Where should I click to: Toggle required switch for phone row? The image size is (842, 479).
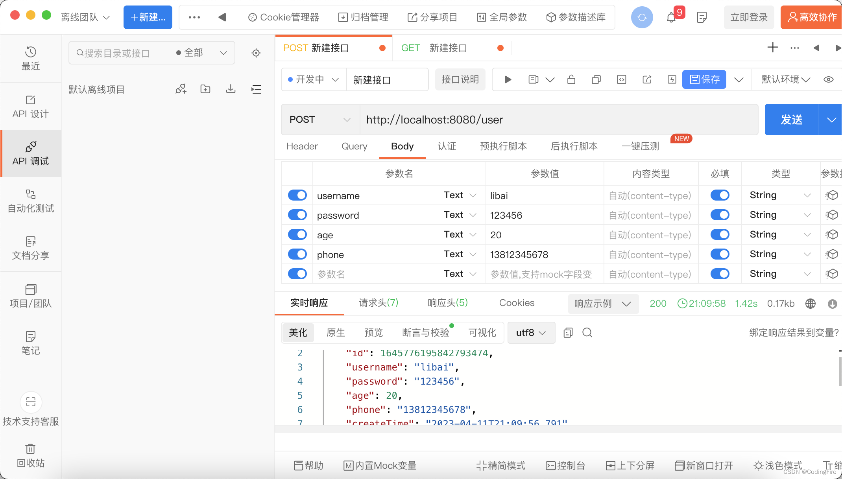click(720, 254)
